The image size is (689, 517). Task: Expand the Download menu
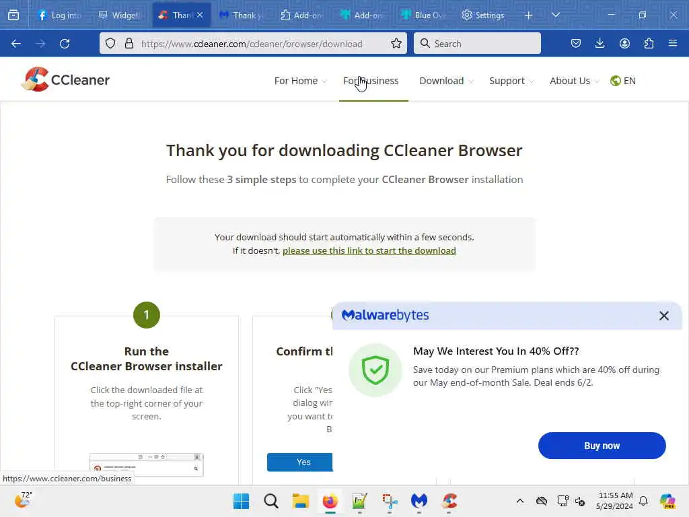pos(446,81)
